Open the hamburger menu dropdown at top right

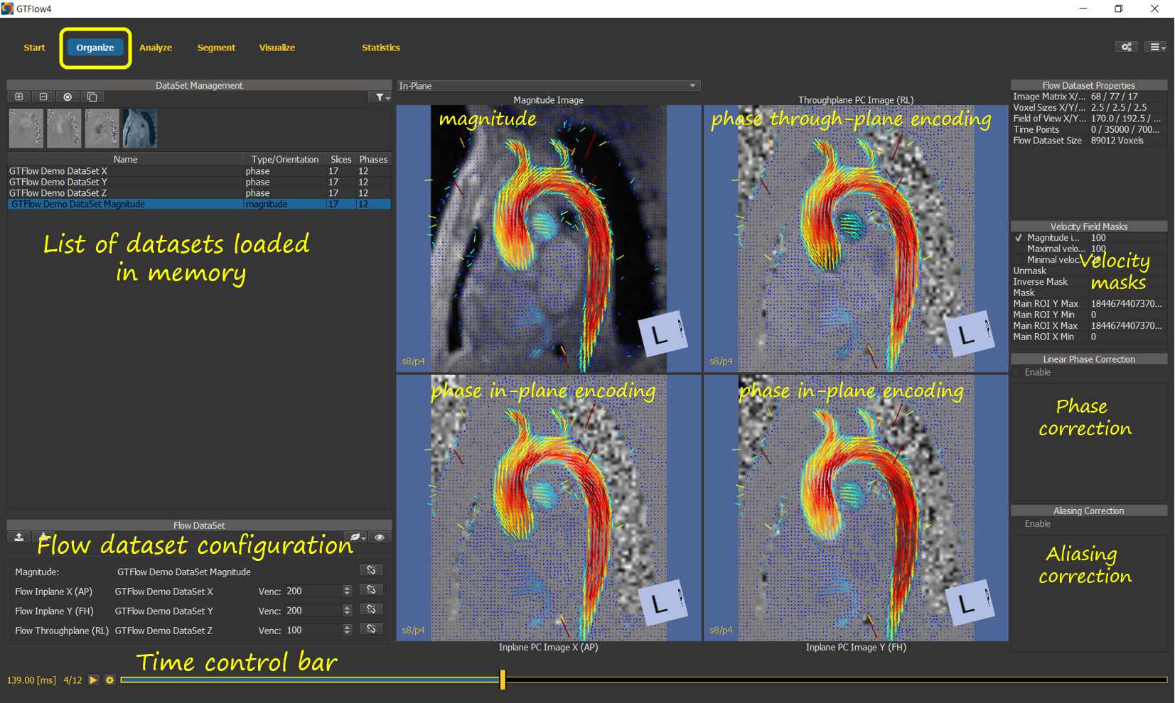click(1157, 47)
